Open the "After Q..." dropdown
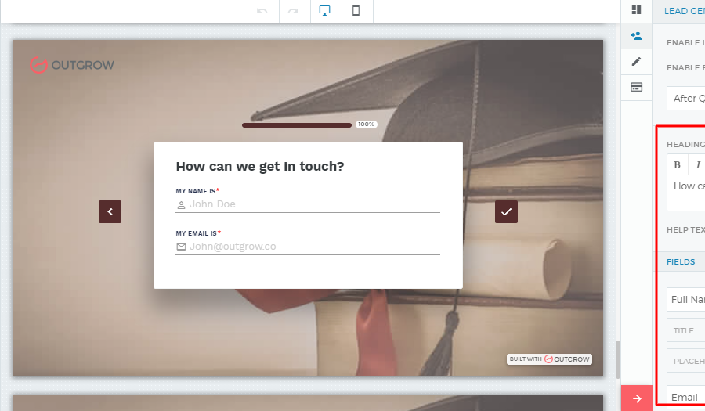The width and height of the screenshot is (705, 411). click(686, 99)
